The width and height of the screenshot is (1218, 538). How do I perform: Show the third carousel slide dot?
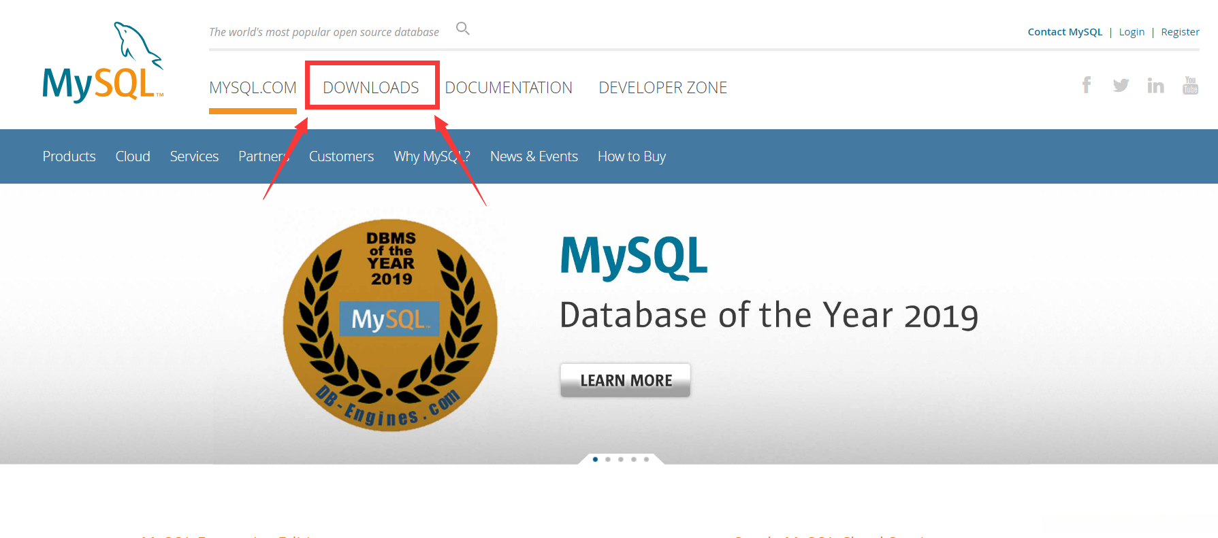click(x=621, y=459)
